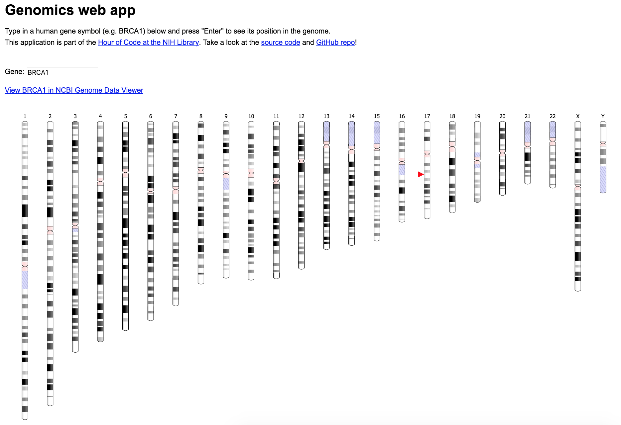
Task: Select the chromosome 4 ideogram
Action: pyautogui.click(x=100, y=231)
